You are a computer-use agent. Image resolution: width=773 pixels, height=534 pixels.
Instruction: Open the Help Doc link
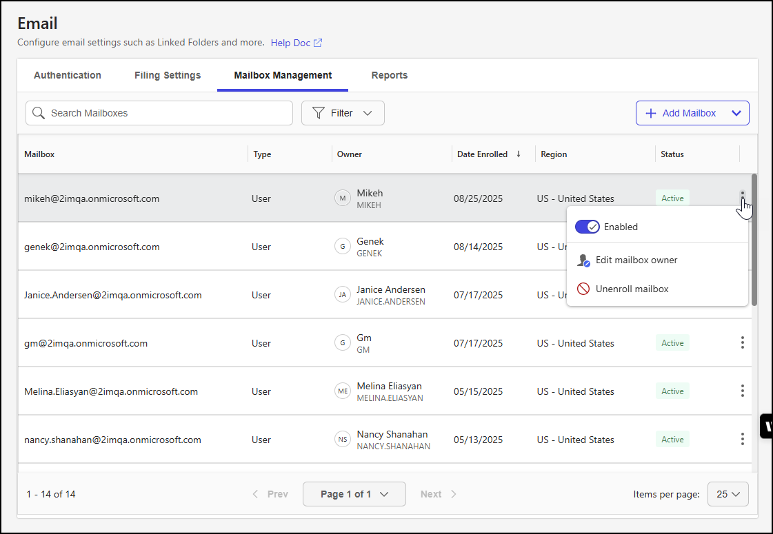(290, 43)
